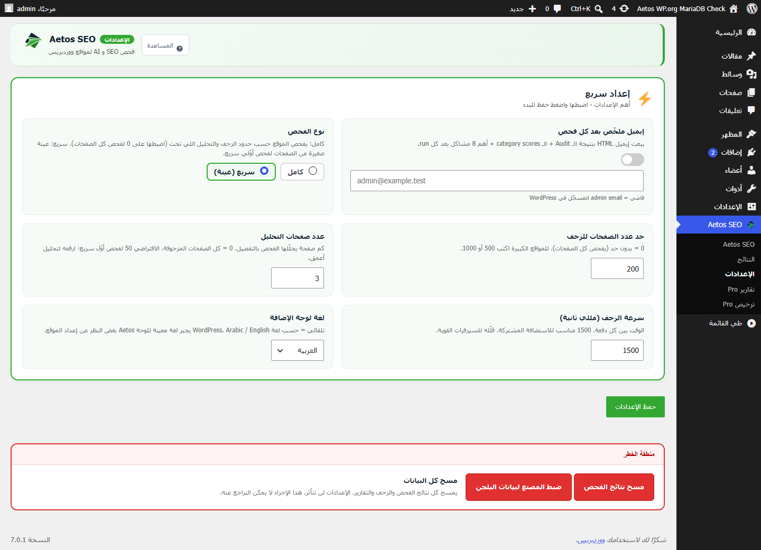Click the wrench icon next to أدوات
The width and height of the screenshot is (761, 550).
[751, 188]
